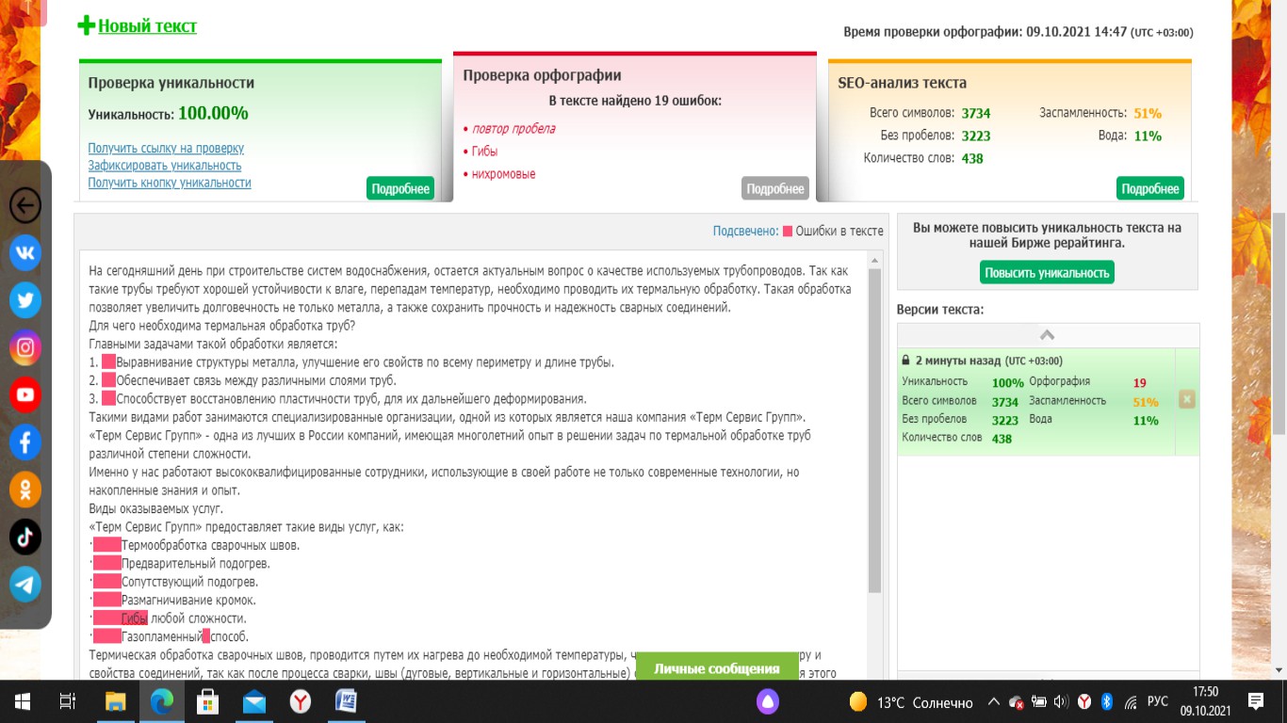The height and width of the screenshot is (723, 1287).
Task: Open the volume control in system tray
Action: 1061,701
